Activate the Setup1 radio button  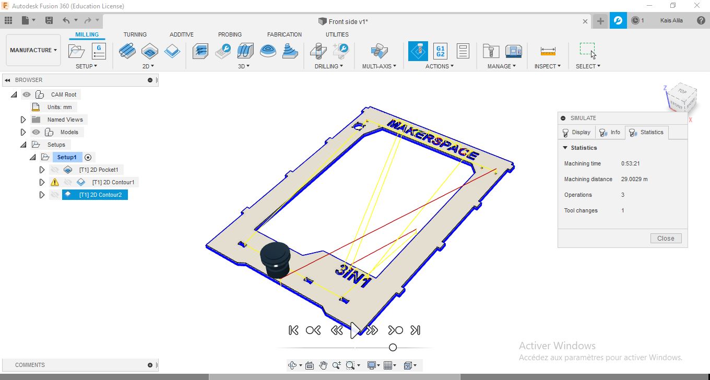(88, 157)
